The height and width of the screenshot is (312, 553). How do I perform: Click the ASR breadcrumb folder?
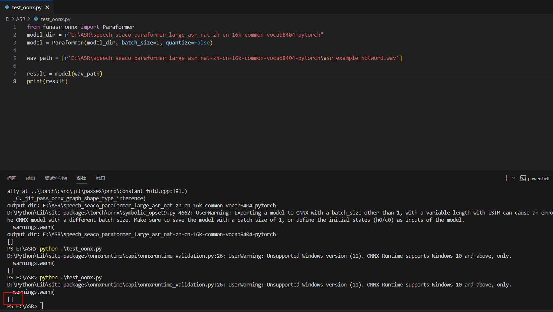[x=21, y=19]
